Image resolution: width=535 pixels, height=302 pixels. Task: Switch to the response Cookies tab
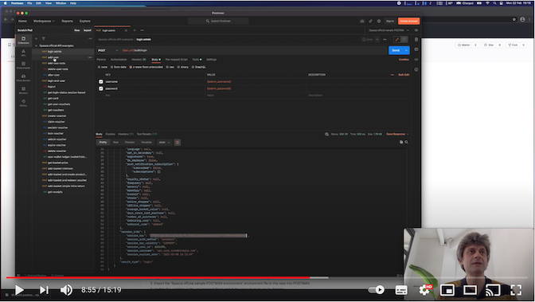pyautogui.click(x=110, y=134)
